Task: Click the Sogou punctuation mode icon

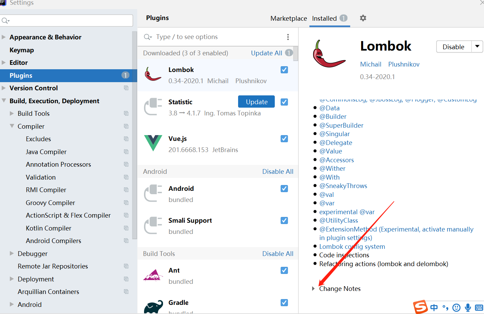Action: click(x=445, y=308)
